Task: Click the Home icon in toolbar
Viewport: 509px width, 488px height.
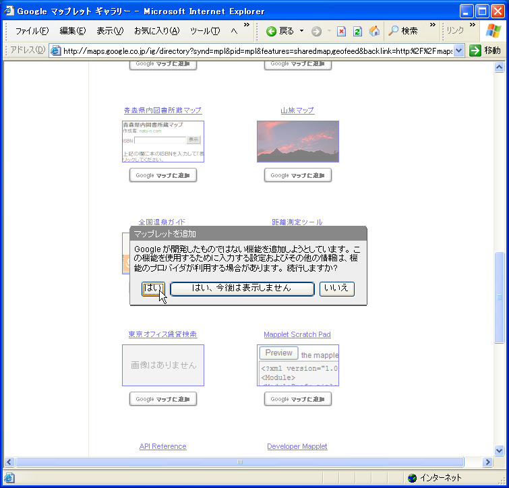Action: click(x=374, y=31)
